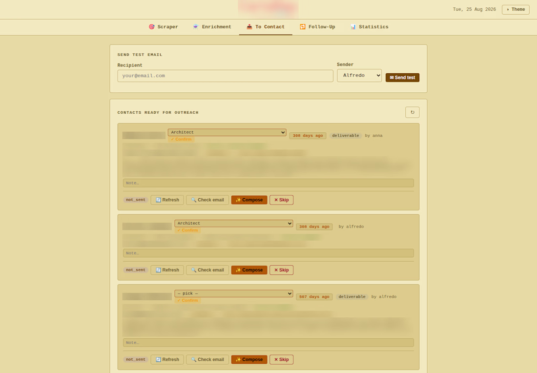The width and height of the screenshot is (537, 373).
Task: Confirm role for contact added by anna
Action: (x=181, y=140)
